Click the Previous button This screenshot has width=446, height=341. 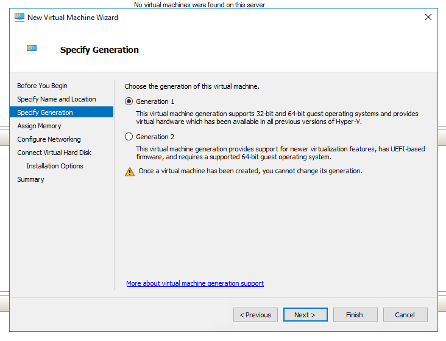tap(255, 315)
